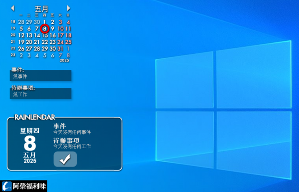Select May 9 in the calendar

pyautogui.click(x=53, y=29)
